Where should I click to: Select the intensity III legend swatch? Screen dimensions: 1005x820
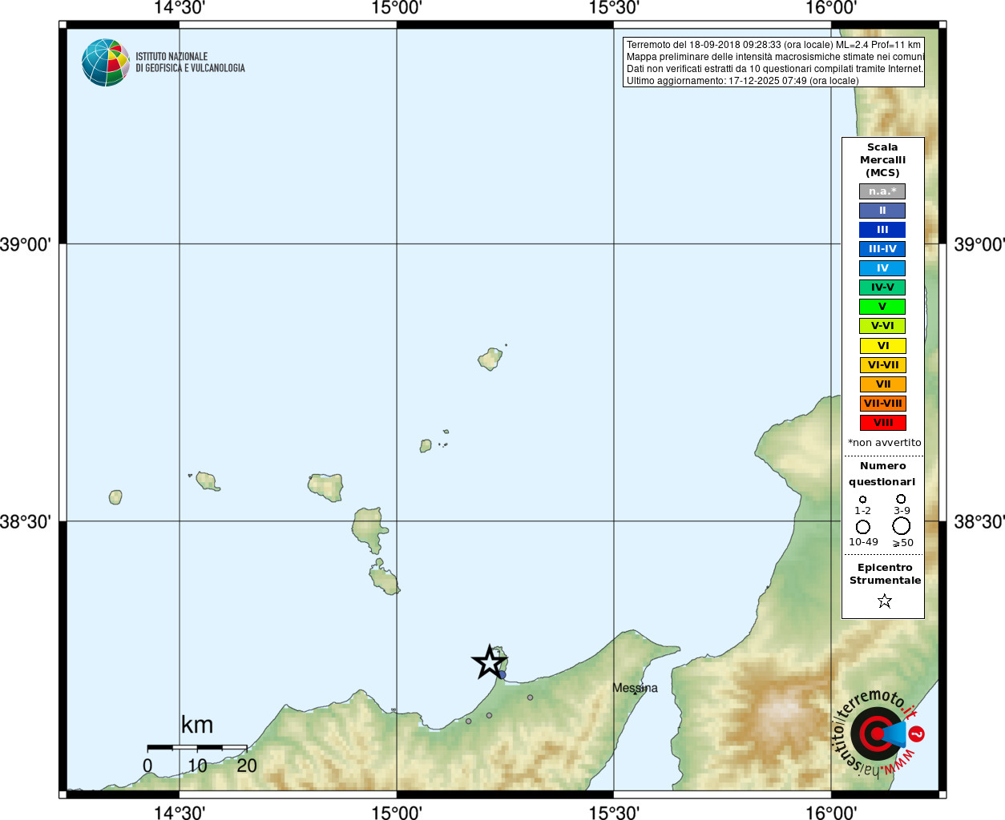(882, 230)
